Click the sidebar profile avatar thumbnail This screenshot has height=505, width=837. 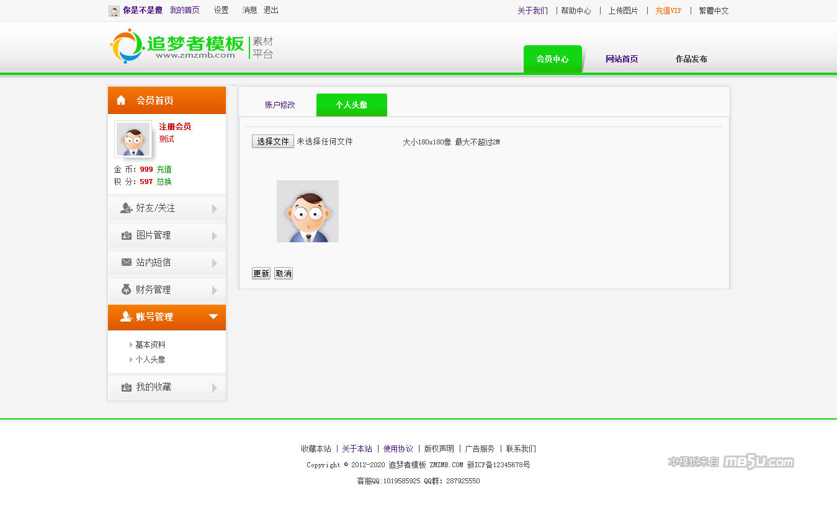coord(133,139)
